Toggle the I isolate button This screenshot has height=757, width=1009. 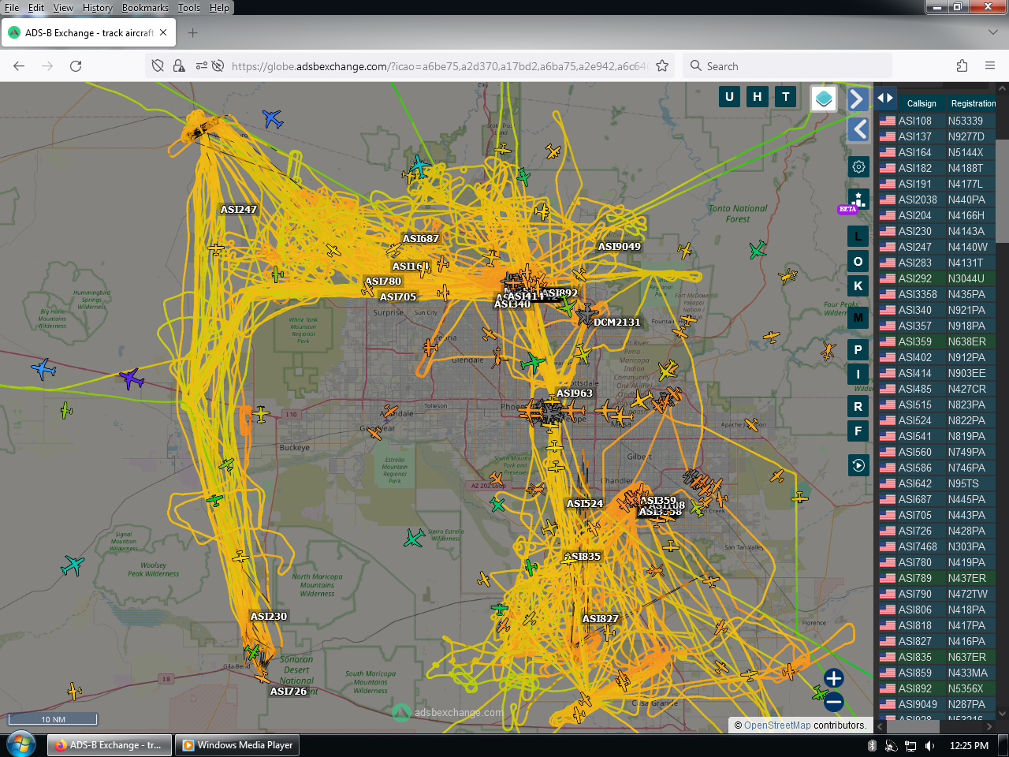(x=858, y=375)
